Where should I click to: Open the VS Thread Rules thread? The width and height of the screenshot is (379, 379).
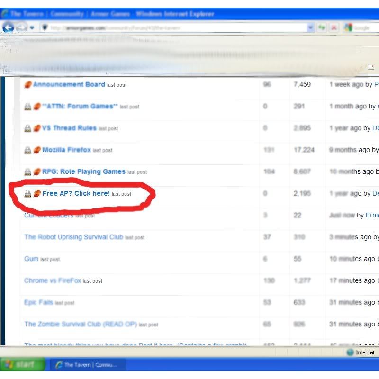69,128
